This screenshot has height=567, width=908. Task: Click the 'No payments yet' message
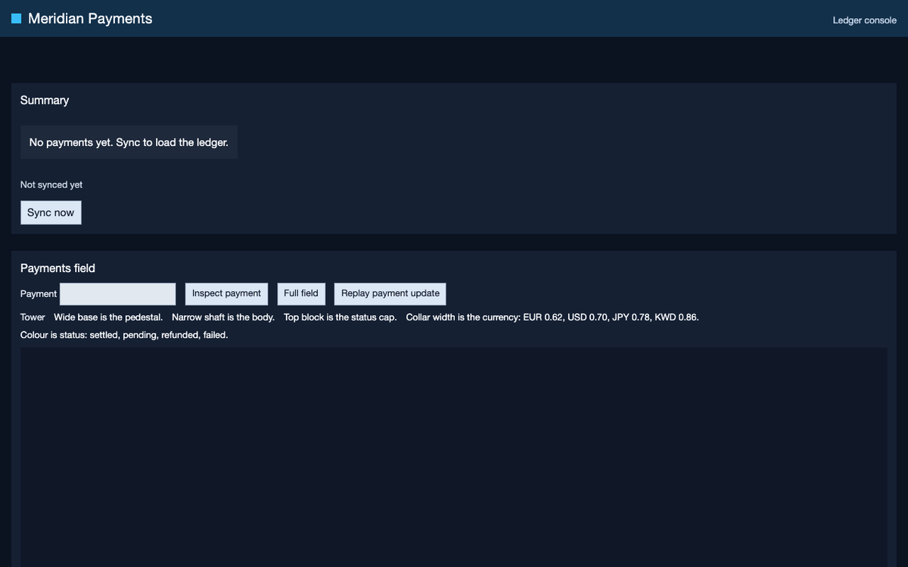coord(129,142)
